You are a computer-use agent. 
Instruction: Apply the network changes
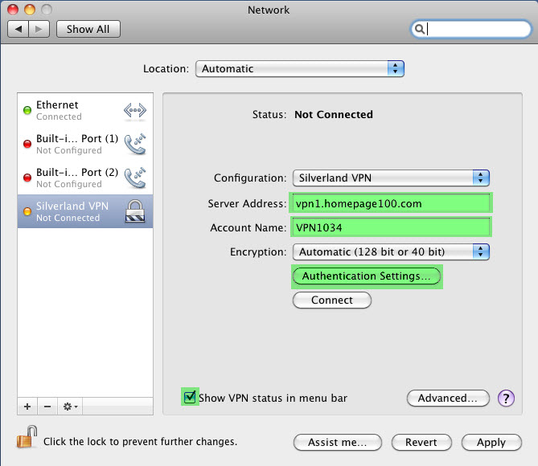coord(491,443)
